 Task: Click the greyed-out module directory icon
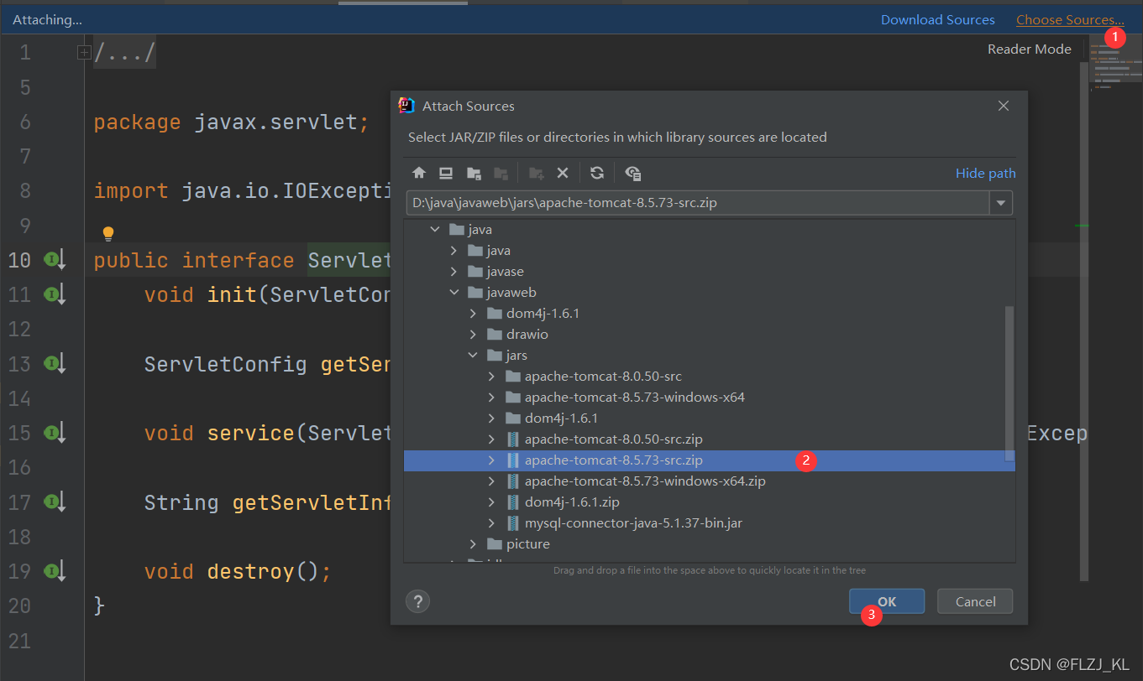[x=501, y=173]
